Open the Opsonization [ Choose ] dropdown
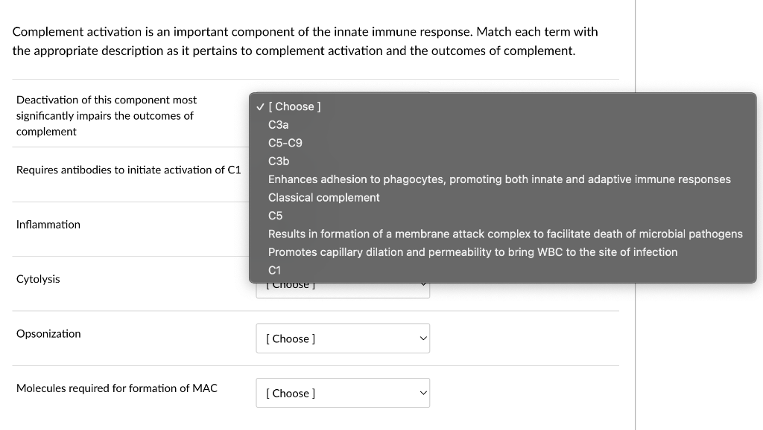The height and width of the screenshot is (430, 763). (x=343, y=338)
